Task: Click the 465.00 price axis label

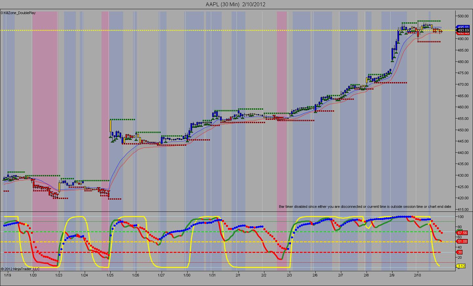Action: tap(462, 96)
